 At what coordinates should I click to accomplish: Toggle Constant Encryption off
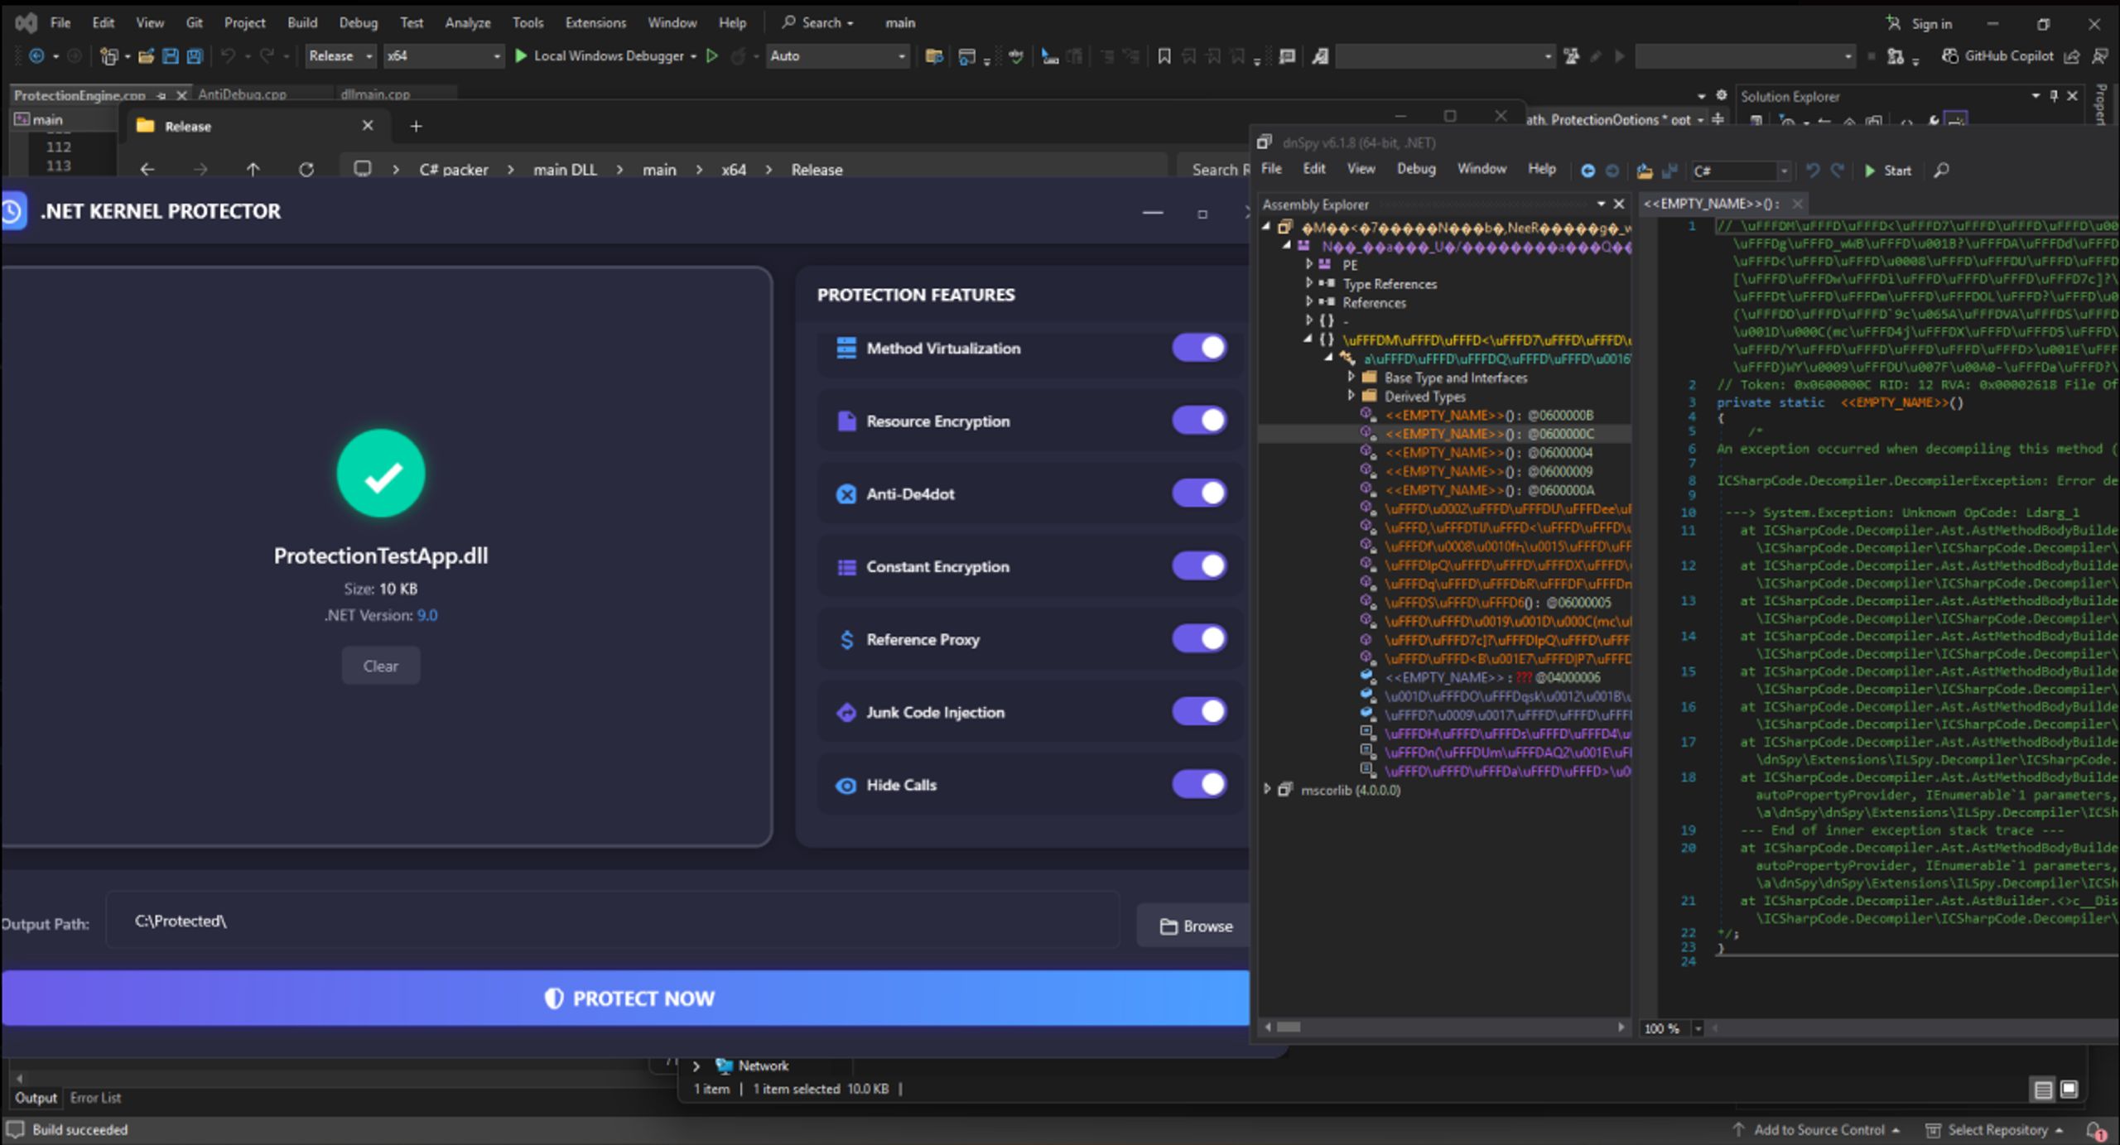pyautogui.click(x=1199, y=566)
